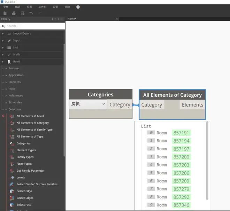Collapse the Revit library section
Screen dimensions: 230x211
(3, 62)
